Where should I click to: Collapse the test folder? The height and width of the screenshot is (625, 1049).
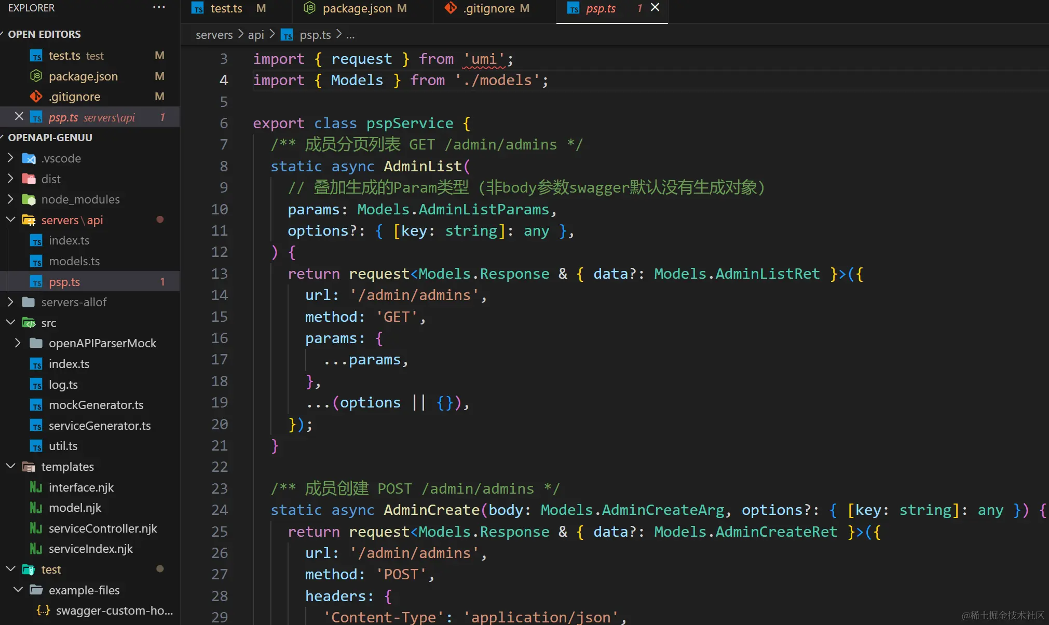pyautogui.click(x=10, y=569)
